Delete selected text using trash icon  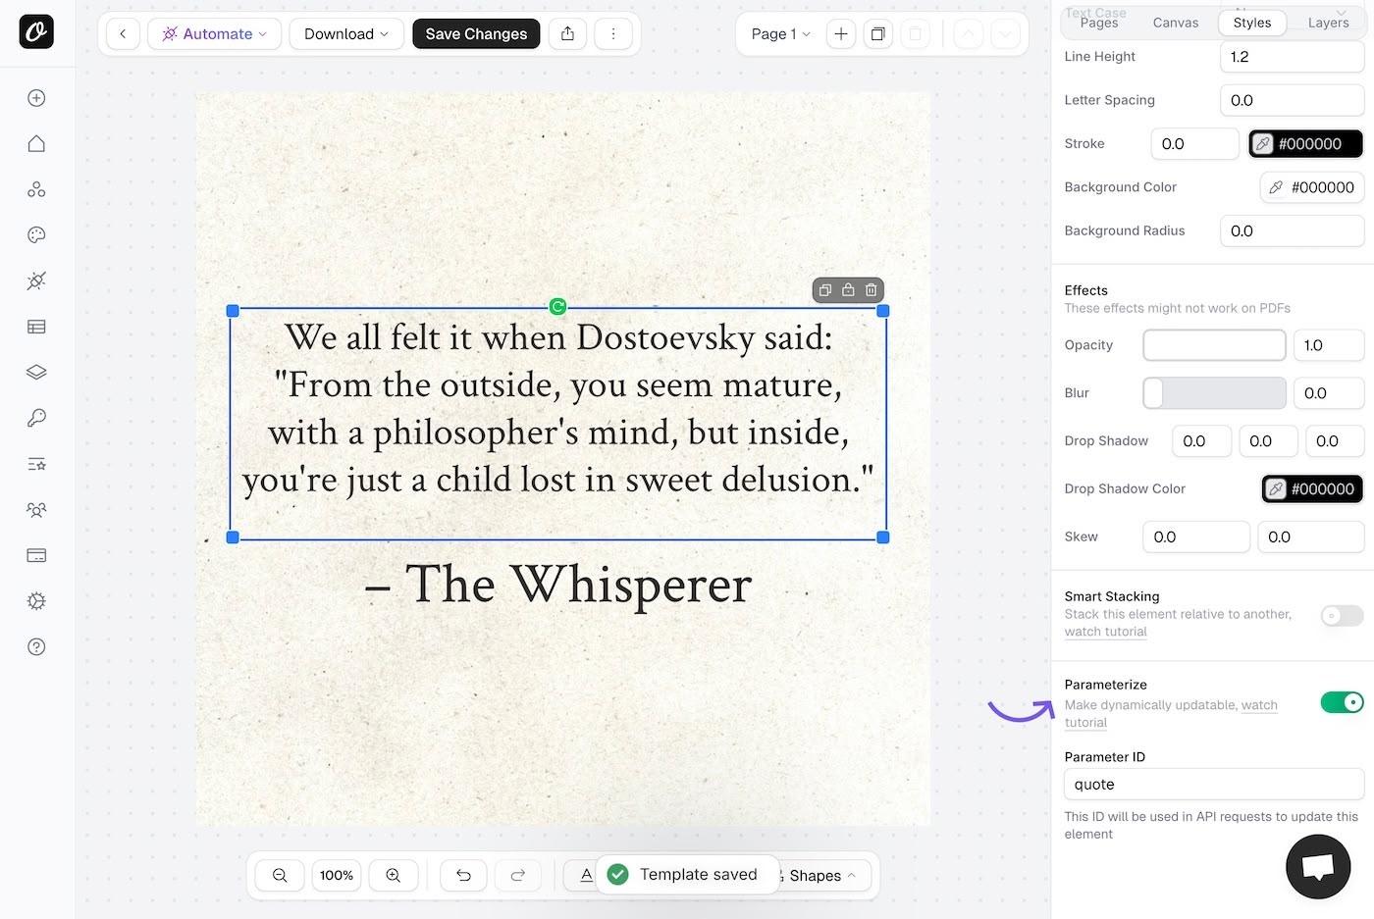click(x=871, y=290)
